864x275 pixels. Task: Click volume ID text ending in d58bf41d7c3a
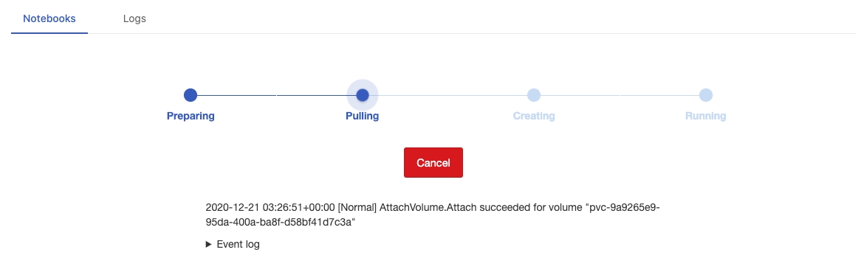tap(433, 215)
